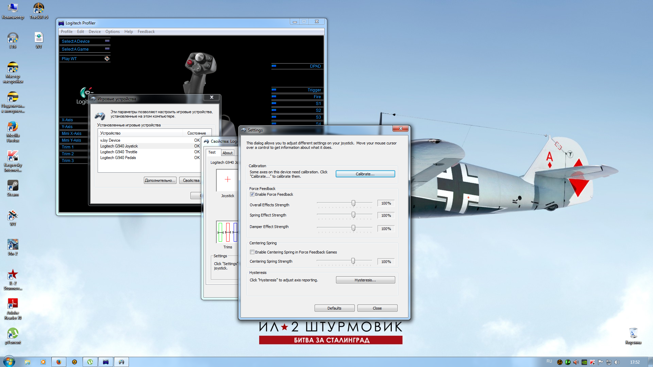Click the Close button in Settings dialog

pos(377,308)
